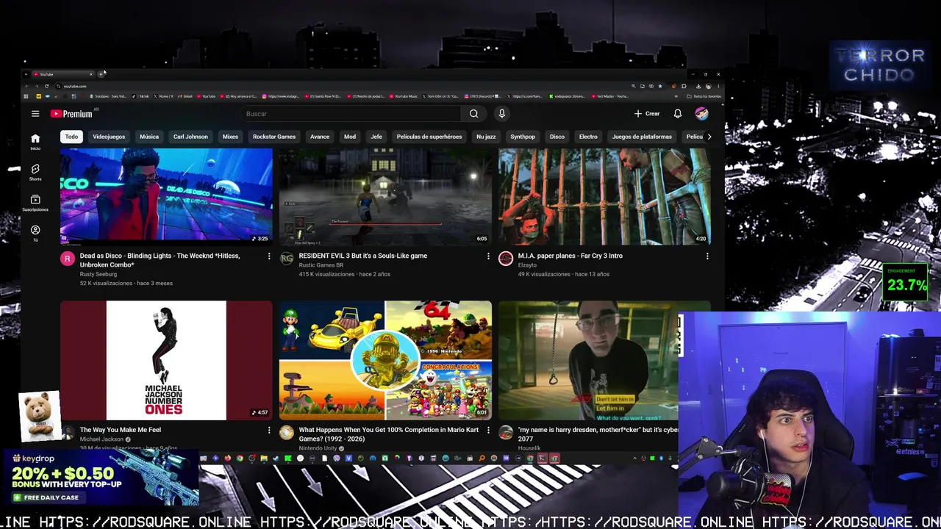Reload the page in the browser

pyautogui.click(x=46, y=86)
